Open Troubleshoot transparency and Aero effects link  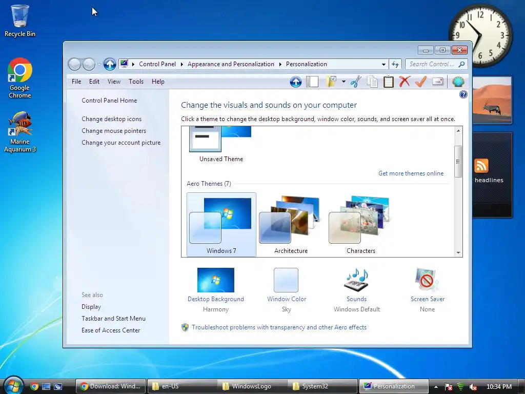(x=279, y=327)
